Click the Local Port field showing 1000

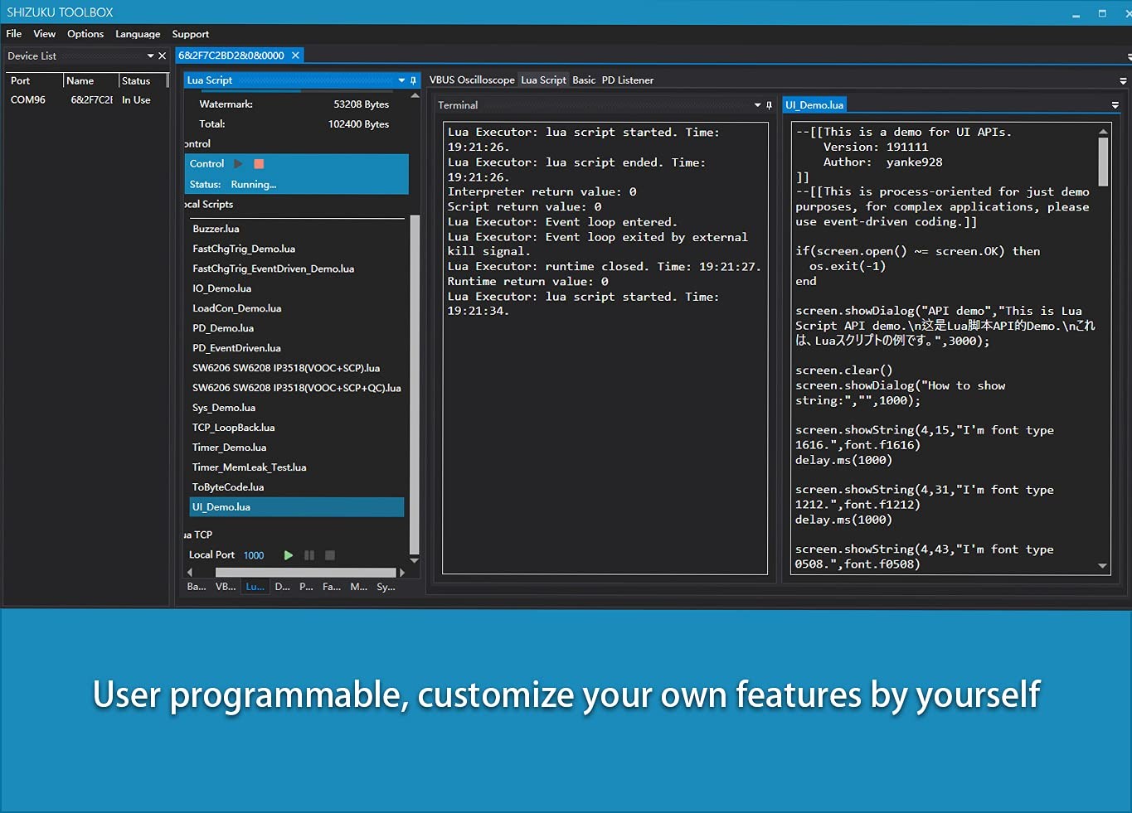(x=254, y=555)
